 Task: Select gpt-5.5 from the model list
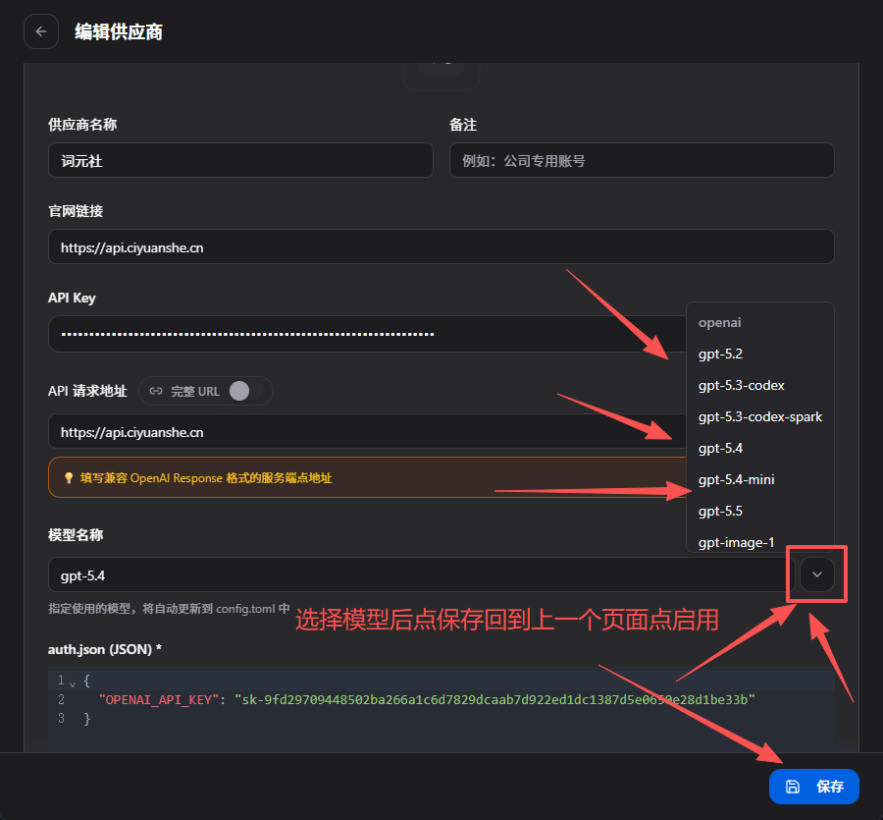720,512
